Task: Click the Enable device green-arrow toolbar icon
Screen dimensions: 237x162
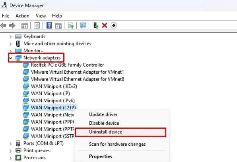Action: (96, 25)
